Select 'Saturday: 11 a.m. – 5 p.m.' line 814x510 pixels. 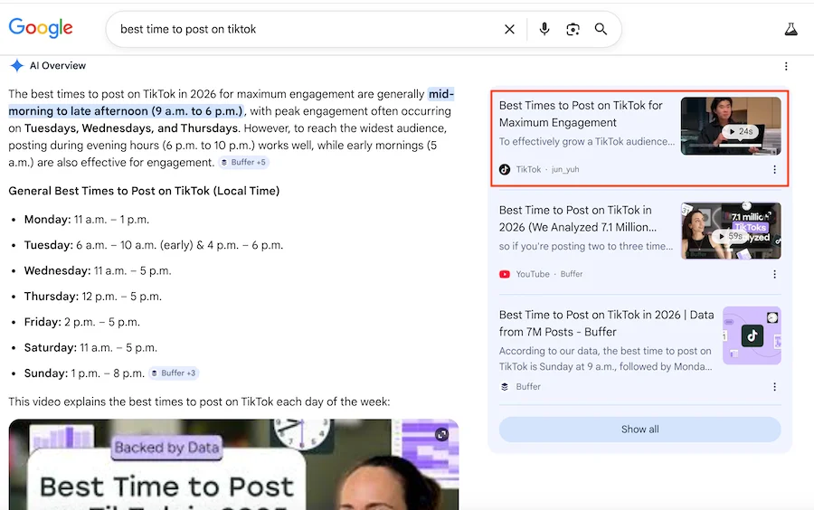[90, 347]
